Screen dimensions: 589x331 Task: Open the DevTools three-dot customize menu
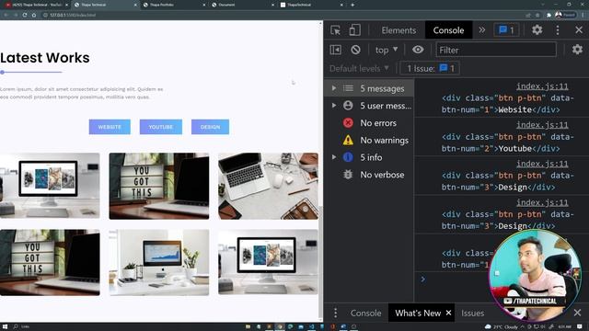click(x=558, y=30)
